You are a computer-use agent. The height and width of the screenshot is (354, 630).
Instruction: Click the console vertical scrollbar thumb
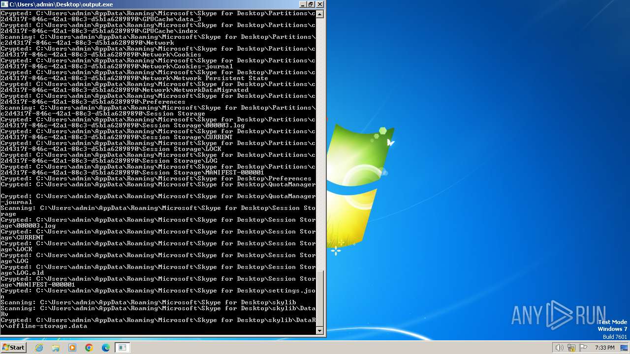point(320,298)
